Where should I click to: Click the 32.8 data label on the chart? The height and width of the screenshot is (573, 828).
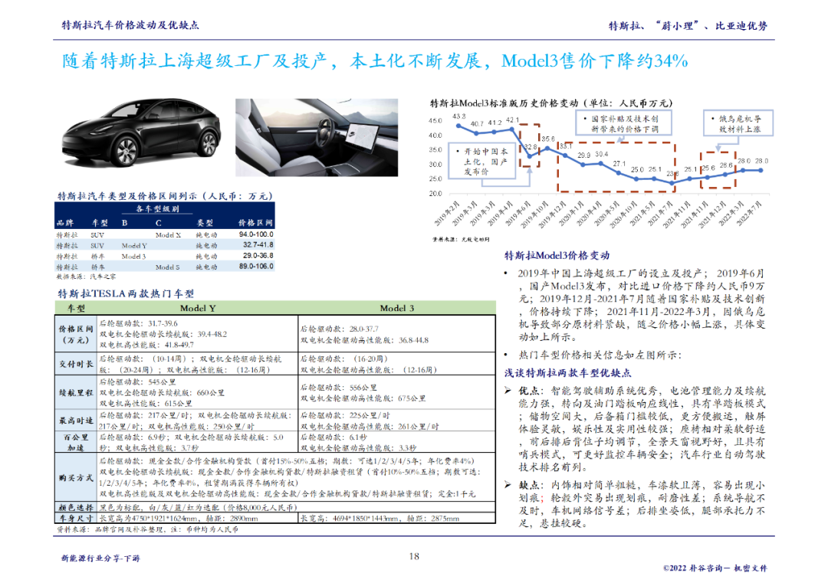531,146
